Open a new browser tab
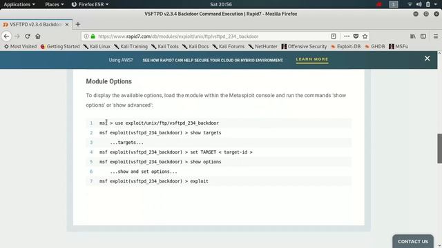Image resolution: width=442 pixels, height=248 pixels. 78,25
